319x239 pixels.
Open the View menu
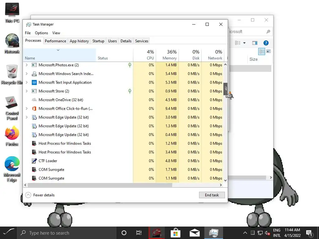56,33
